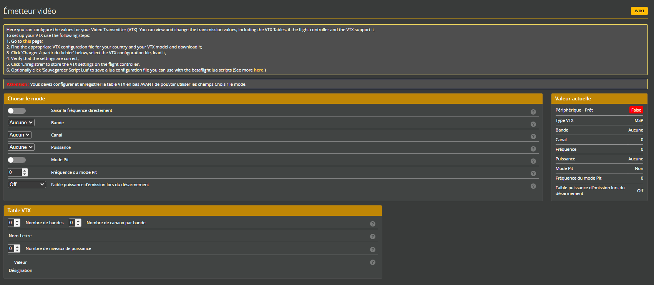Image resolution: width=654 pixels, height=285 pixels.
Task: Click help icon beside Mode Pit row
Action: click(533, 161)
